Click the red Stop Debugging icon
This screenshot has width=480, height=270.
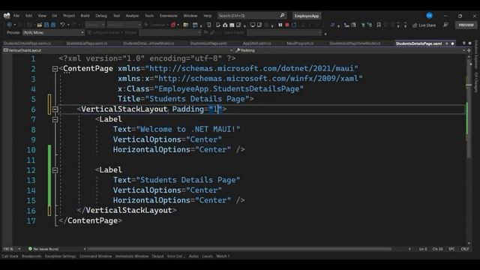[287, 25]
